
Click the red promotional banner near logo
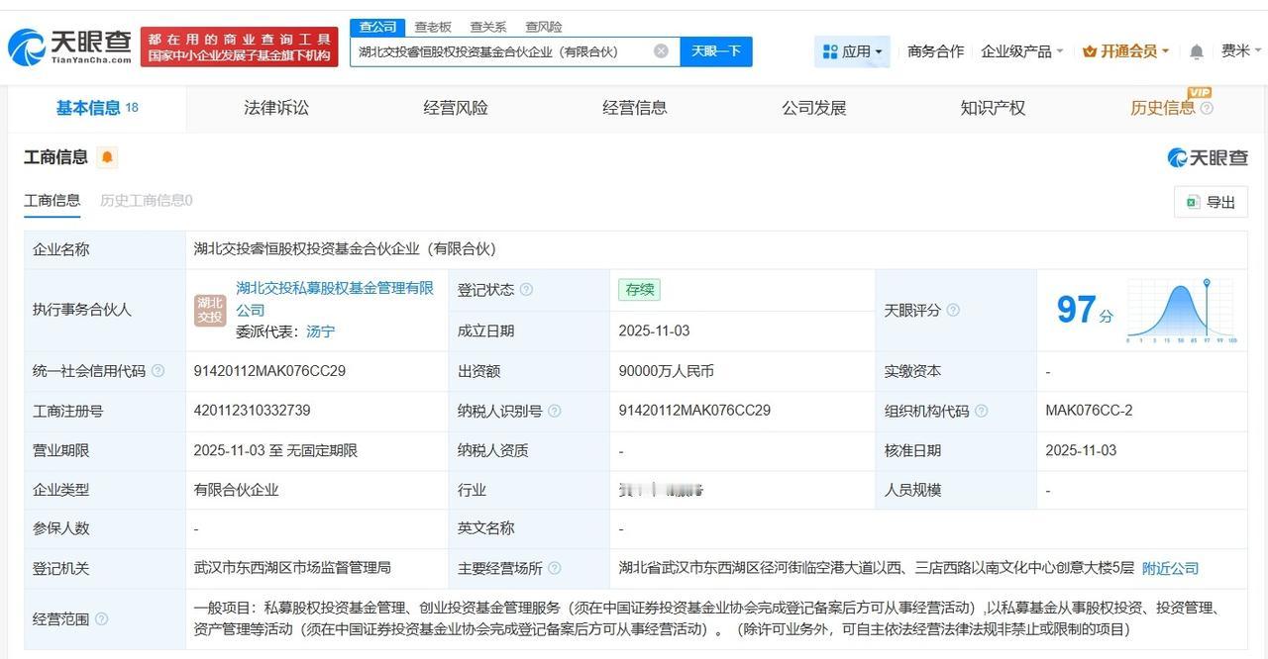tap(240, 47)
